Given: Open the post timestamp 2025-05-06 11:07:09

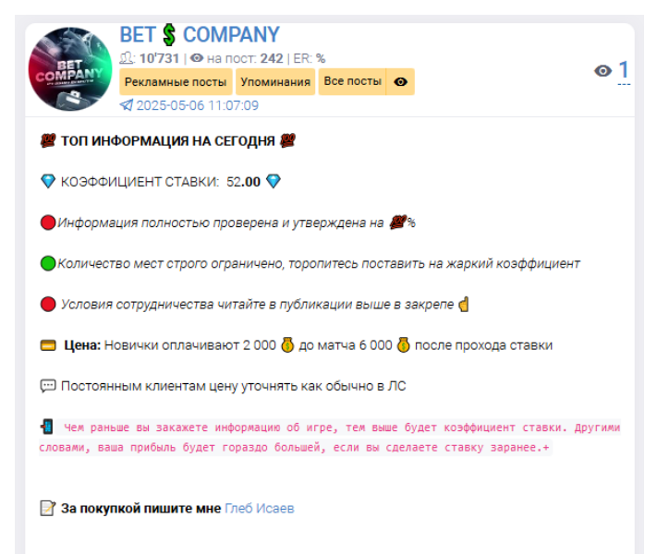Looking at the screenshot, I should (198, 105).
